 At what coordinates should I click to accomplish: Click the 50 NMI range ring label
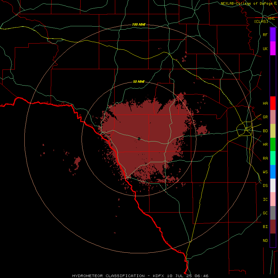tap(139, 82)
